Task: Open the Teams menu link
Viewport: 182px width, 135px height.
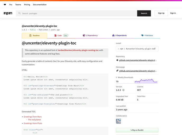Action: (18, 5)
